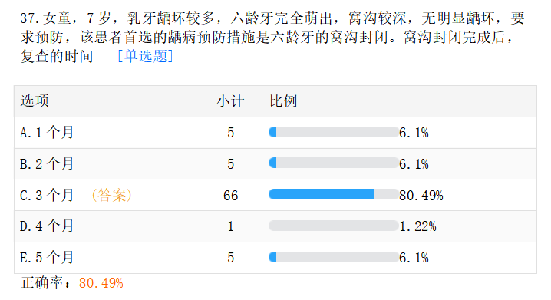Click the 比例 column header

pos(283,101)
